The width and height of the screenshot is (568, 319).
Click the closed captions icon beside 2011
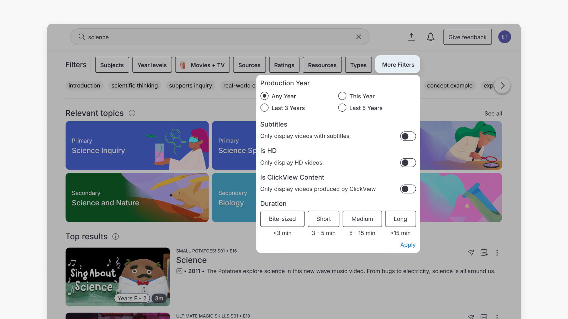point(179,271)
